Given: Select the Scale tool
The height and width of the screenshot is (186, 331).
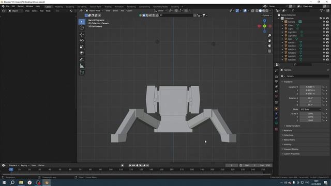Looking at the screenshot, I should coord(82,47).
